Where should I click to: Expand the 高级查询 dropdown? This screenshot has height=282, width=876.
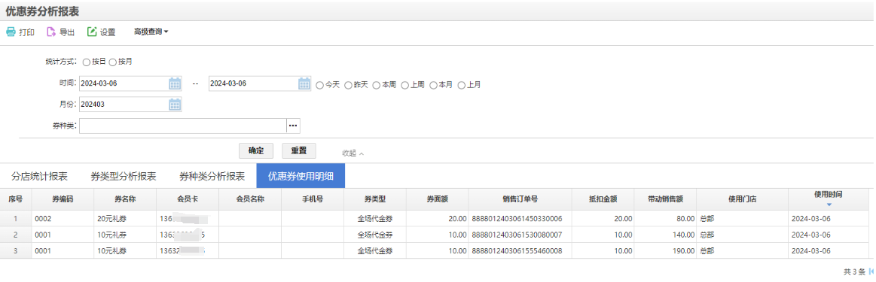pos(151,32)
